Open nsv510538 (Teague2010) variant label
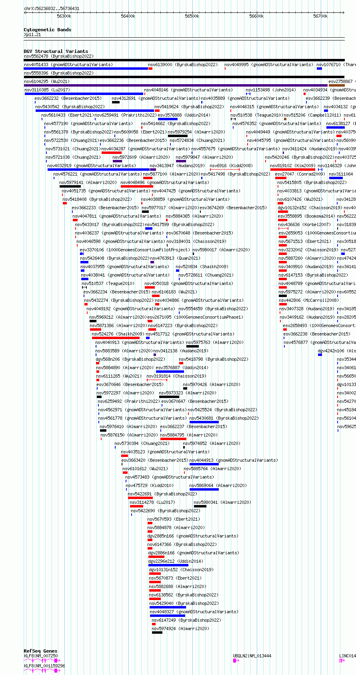Screen dimensions: 356x675 coord(257,115)
